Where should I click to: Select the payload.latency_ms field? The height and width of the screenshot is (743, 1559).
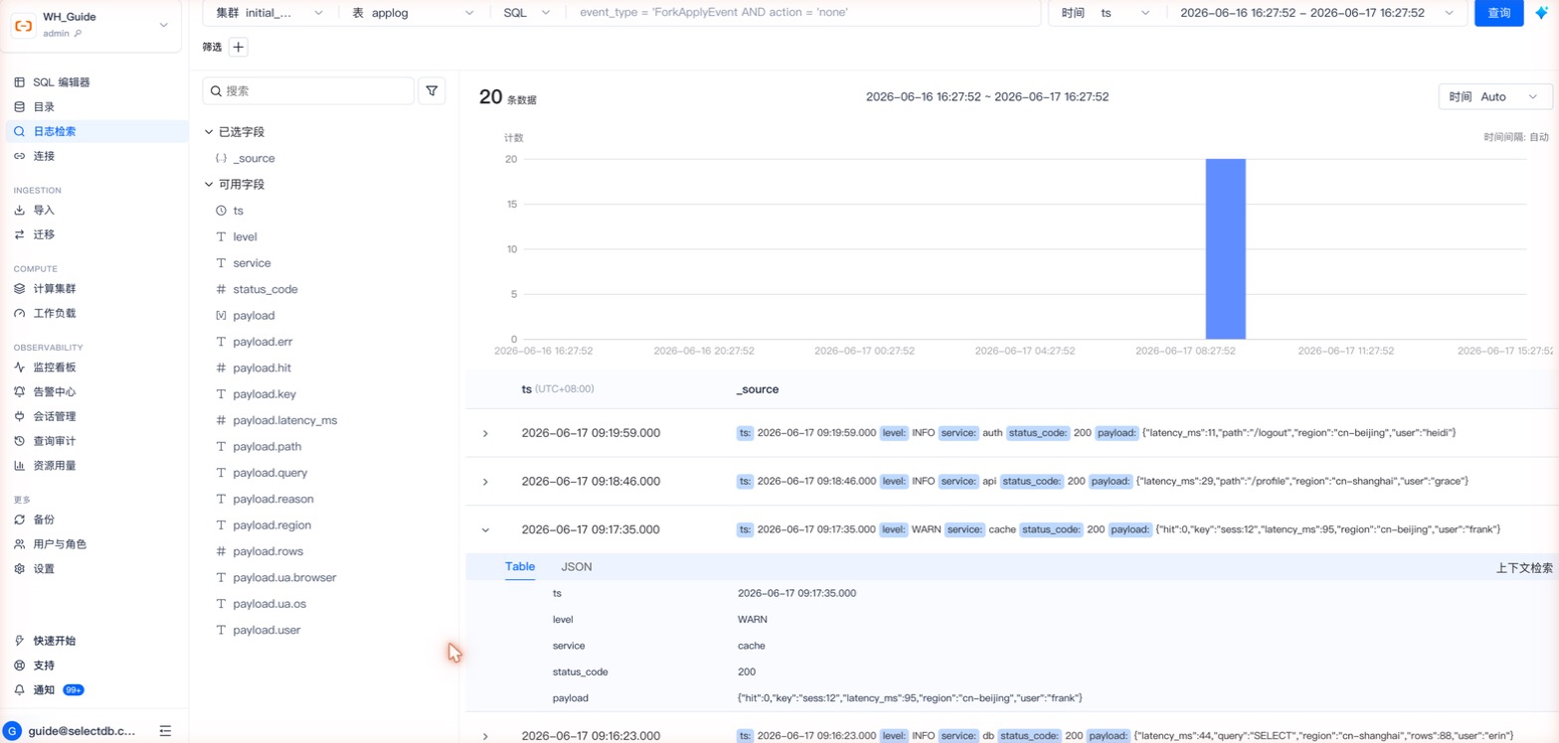(284, 420)
